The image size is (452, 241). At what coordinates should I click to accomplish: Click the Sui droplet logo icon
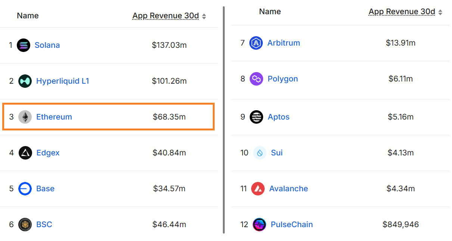(259, 153)
